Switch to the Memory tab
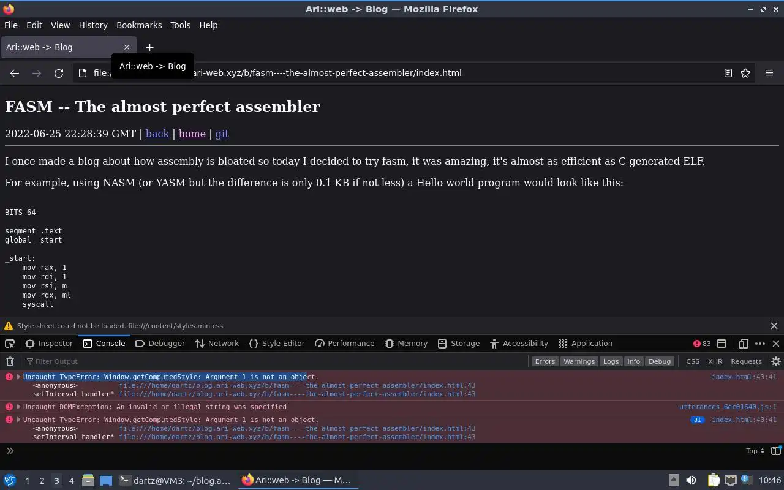Viewport: 784px width, 490px height. (406, 344)
